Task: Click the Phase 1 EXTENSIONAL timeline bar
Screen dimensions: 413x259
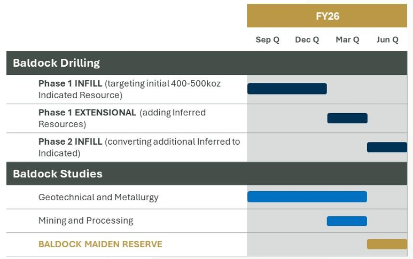Action: point(347,118)
